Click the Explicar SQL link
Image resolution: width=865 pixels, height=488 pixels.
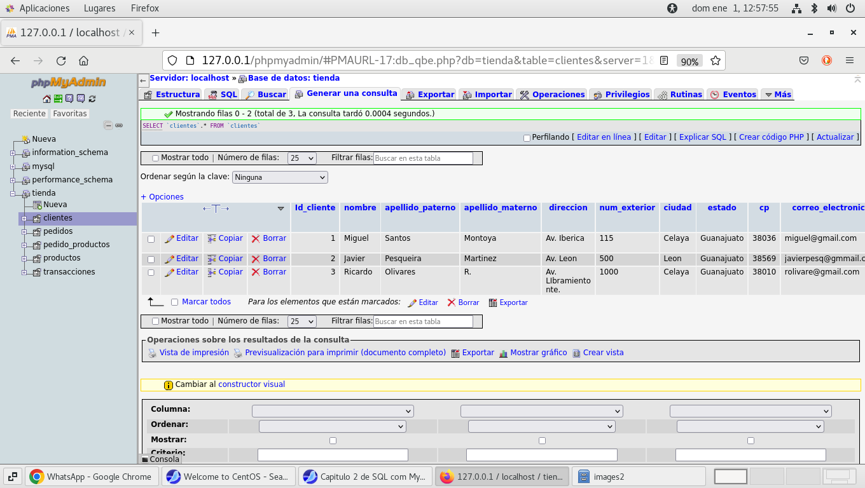(702, 137)
